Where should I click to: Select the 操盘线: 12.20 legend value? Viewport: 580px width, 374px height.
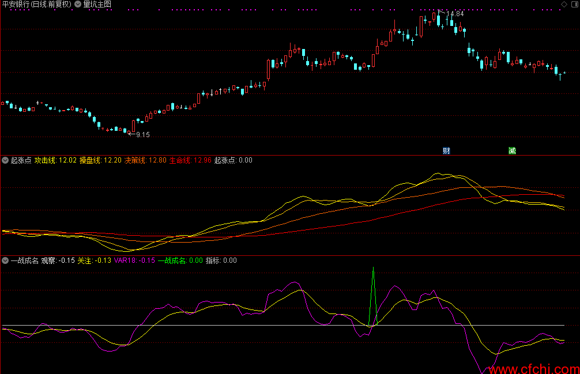click(101, 160)
